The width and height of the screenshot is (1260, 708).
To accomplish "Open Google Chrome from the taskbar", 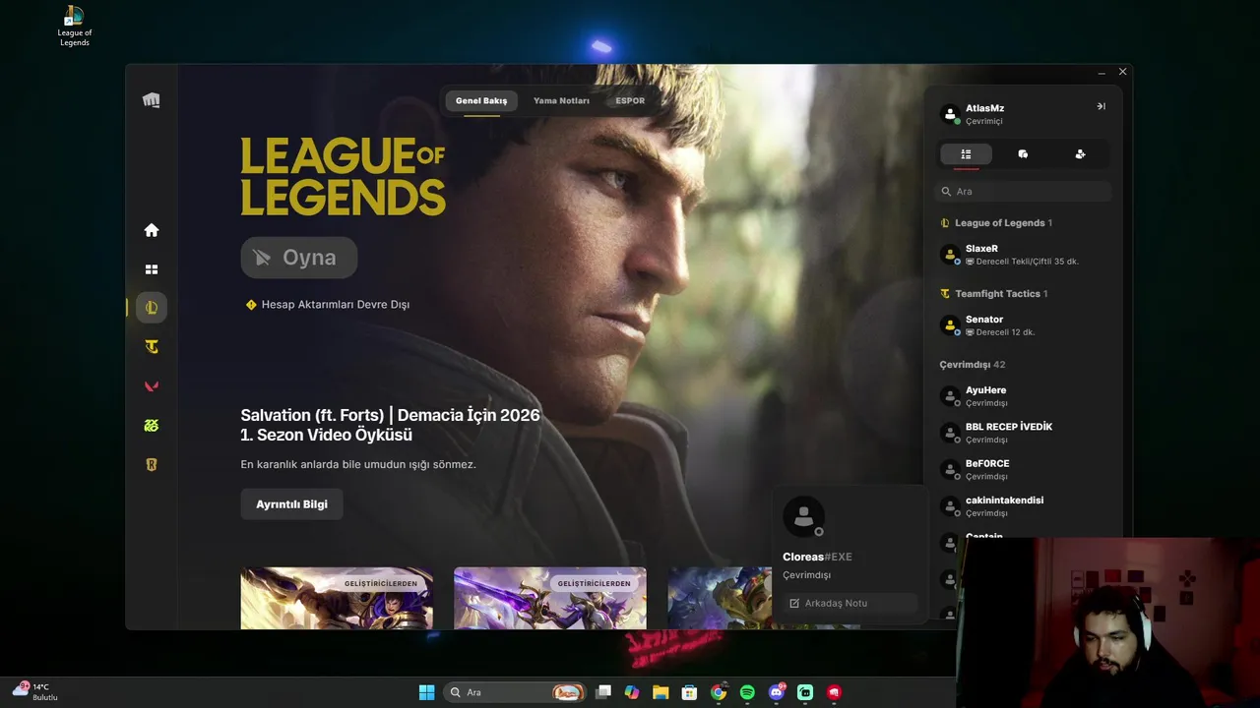I will point(719,692).
